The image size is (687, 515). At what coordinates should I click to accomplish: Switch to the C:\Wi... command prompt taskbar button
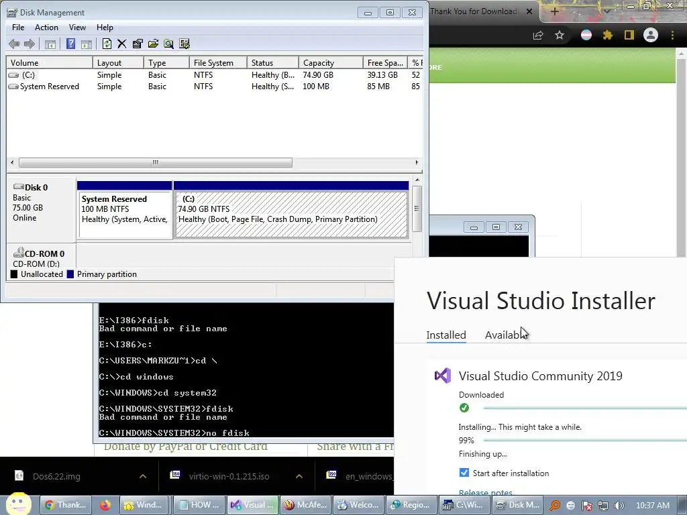[464, 505]
